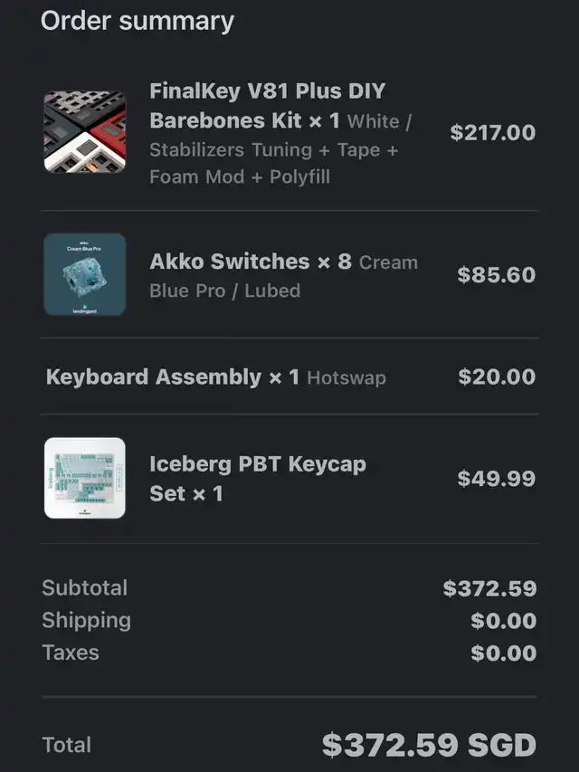Select the Hotswap option label
The width and height of the screenshot is (579, 772).
tap(346, 377)
